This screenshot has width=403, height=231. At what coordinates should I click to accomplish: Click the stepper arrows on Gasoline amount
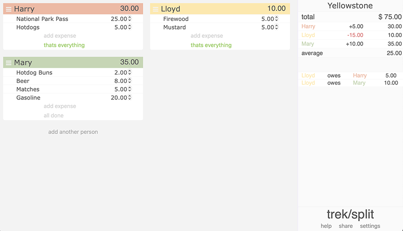pos(129,98)
